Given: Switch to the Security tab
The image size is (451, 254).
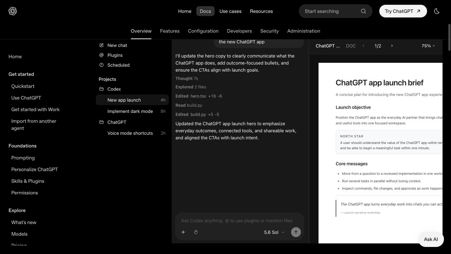Looking at the screenshot, I should pyautogui.click(x=270, y=31).
